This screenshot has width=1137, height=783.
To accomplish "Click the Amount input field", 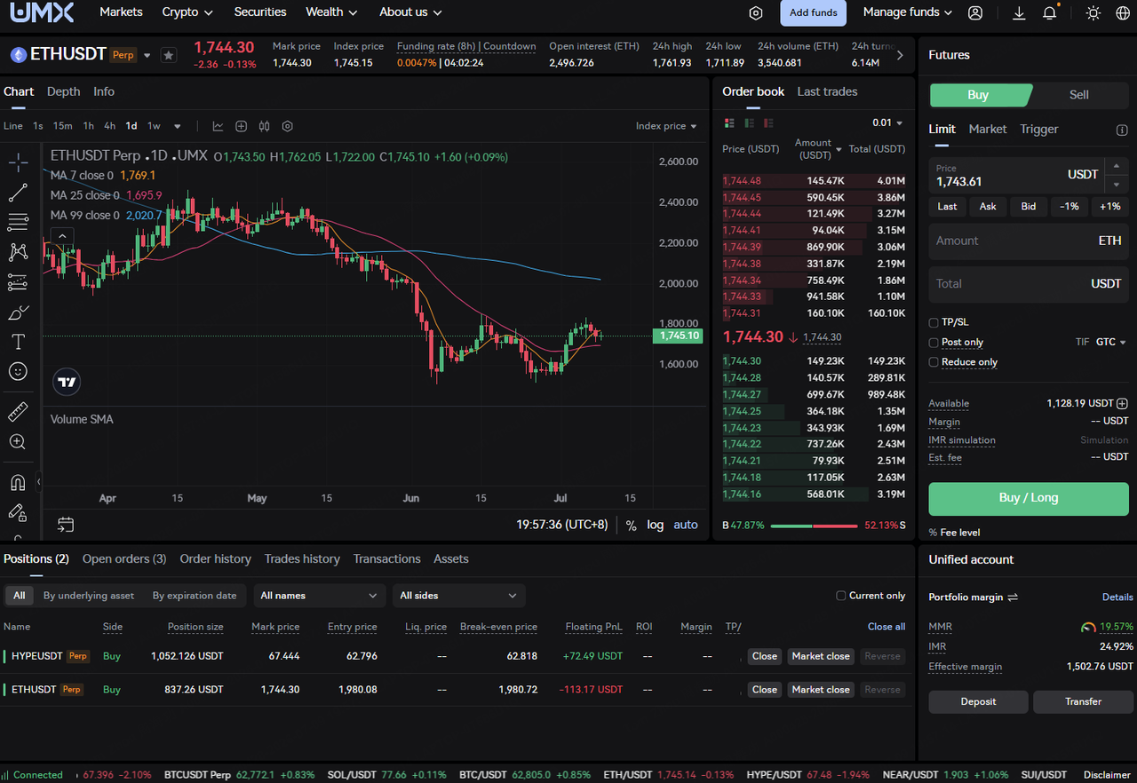I will tap(1029, 241).
